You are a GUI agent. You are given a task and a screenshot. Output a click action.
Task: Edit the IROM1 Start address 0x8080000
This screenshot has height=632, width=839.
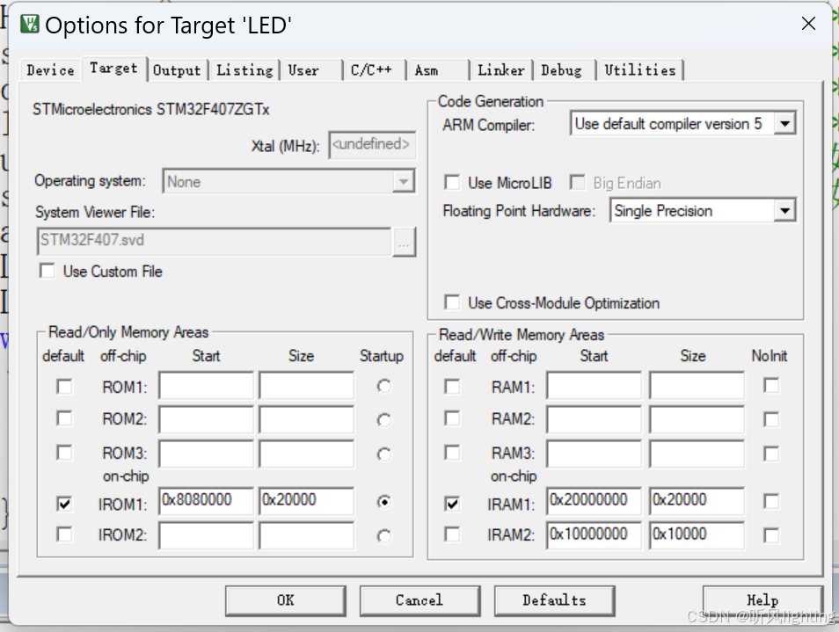pos(206,501)
